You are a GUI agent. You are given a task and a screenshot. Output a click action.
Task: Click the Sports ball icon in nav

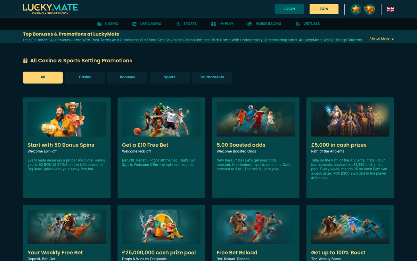tap(178, 24)
